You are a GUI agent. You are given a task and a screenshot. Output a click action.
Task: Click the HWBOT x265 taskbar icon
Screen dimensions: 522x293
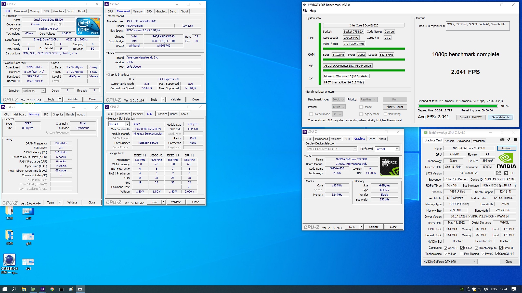[80, 289]
